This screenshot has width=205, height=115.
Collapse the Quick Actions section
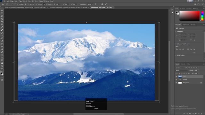[176, 56]
